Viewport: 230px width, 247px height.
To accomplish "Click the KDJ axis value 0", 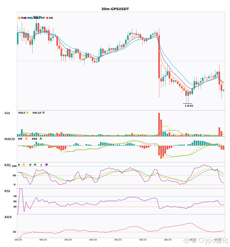I will [x=15, y=185].
